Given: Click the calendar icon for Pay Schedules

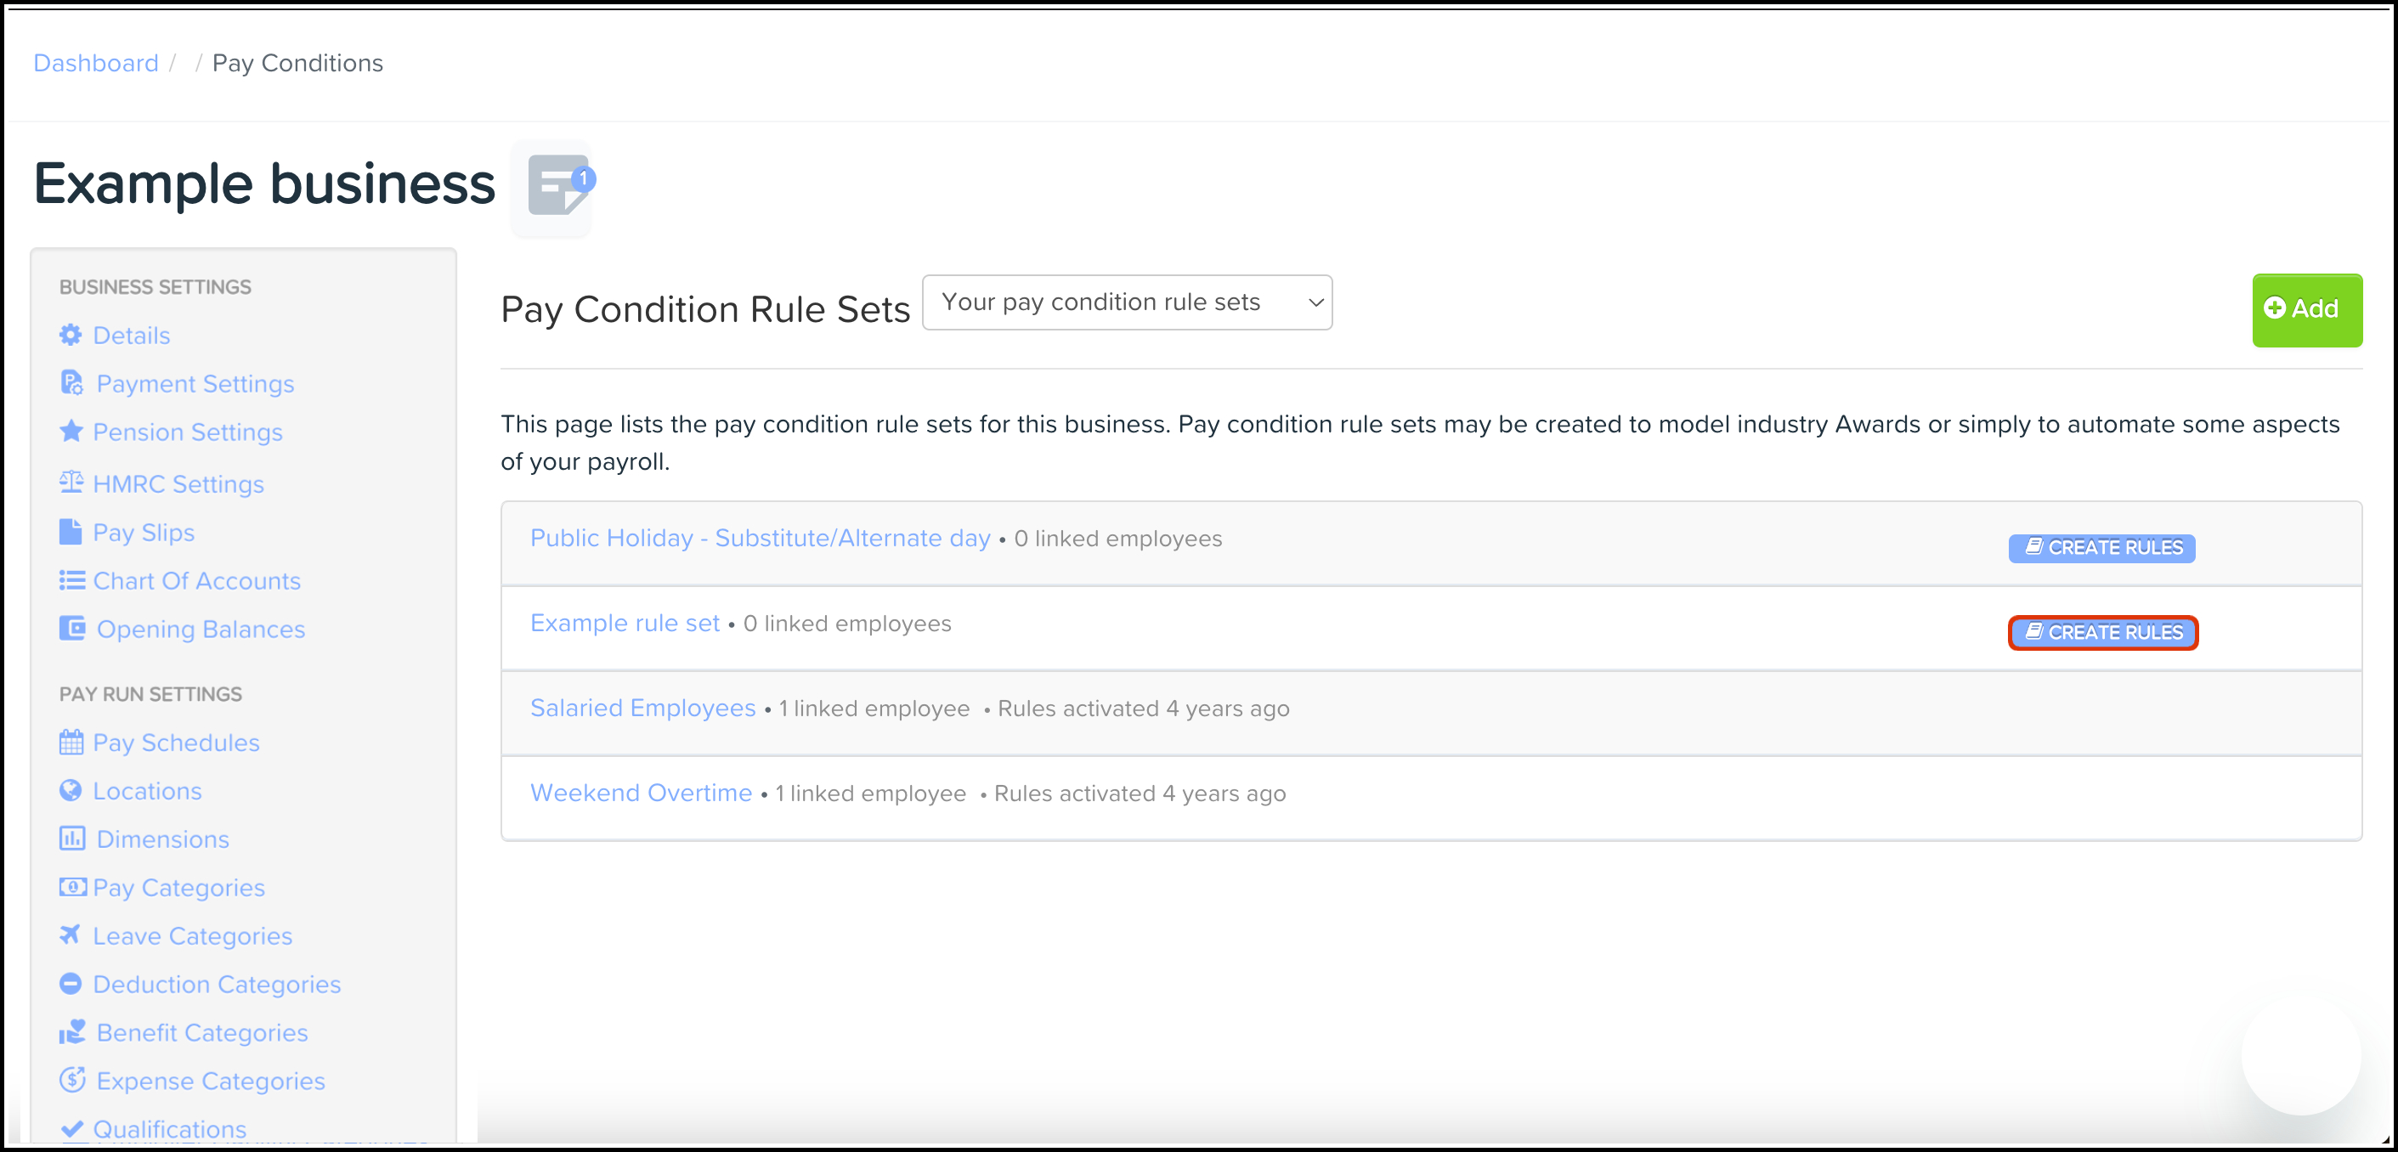Looking at the screenshot, I should 71,743.
